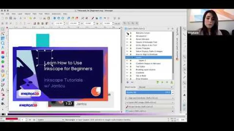
Task: Expand the Align and Distribute panel
Action: [150, 98]
